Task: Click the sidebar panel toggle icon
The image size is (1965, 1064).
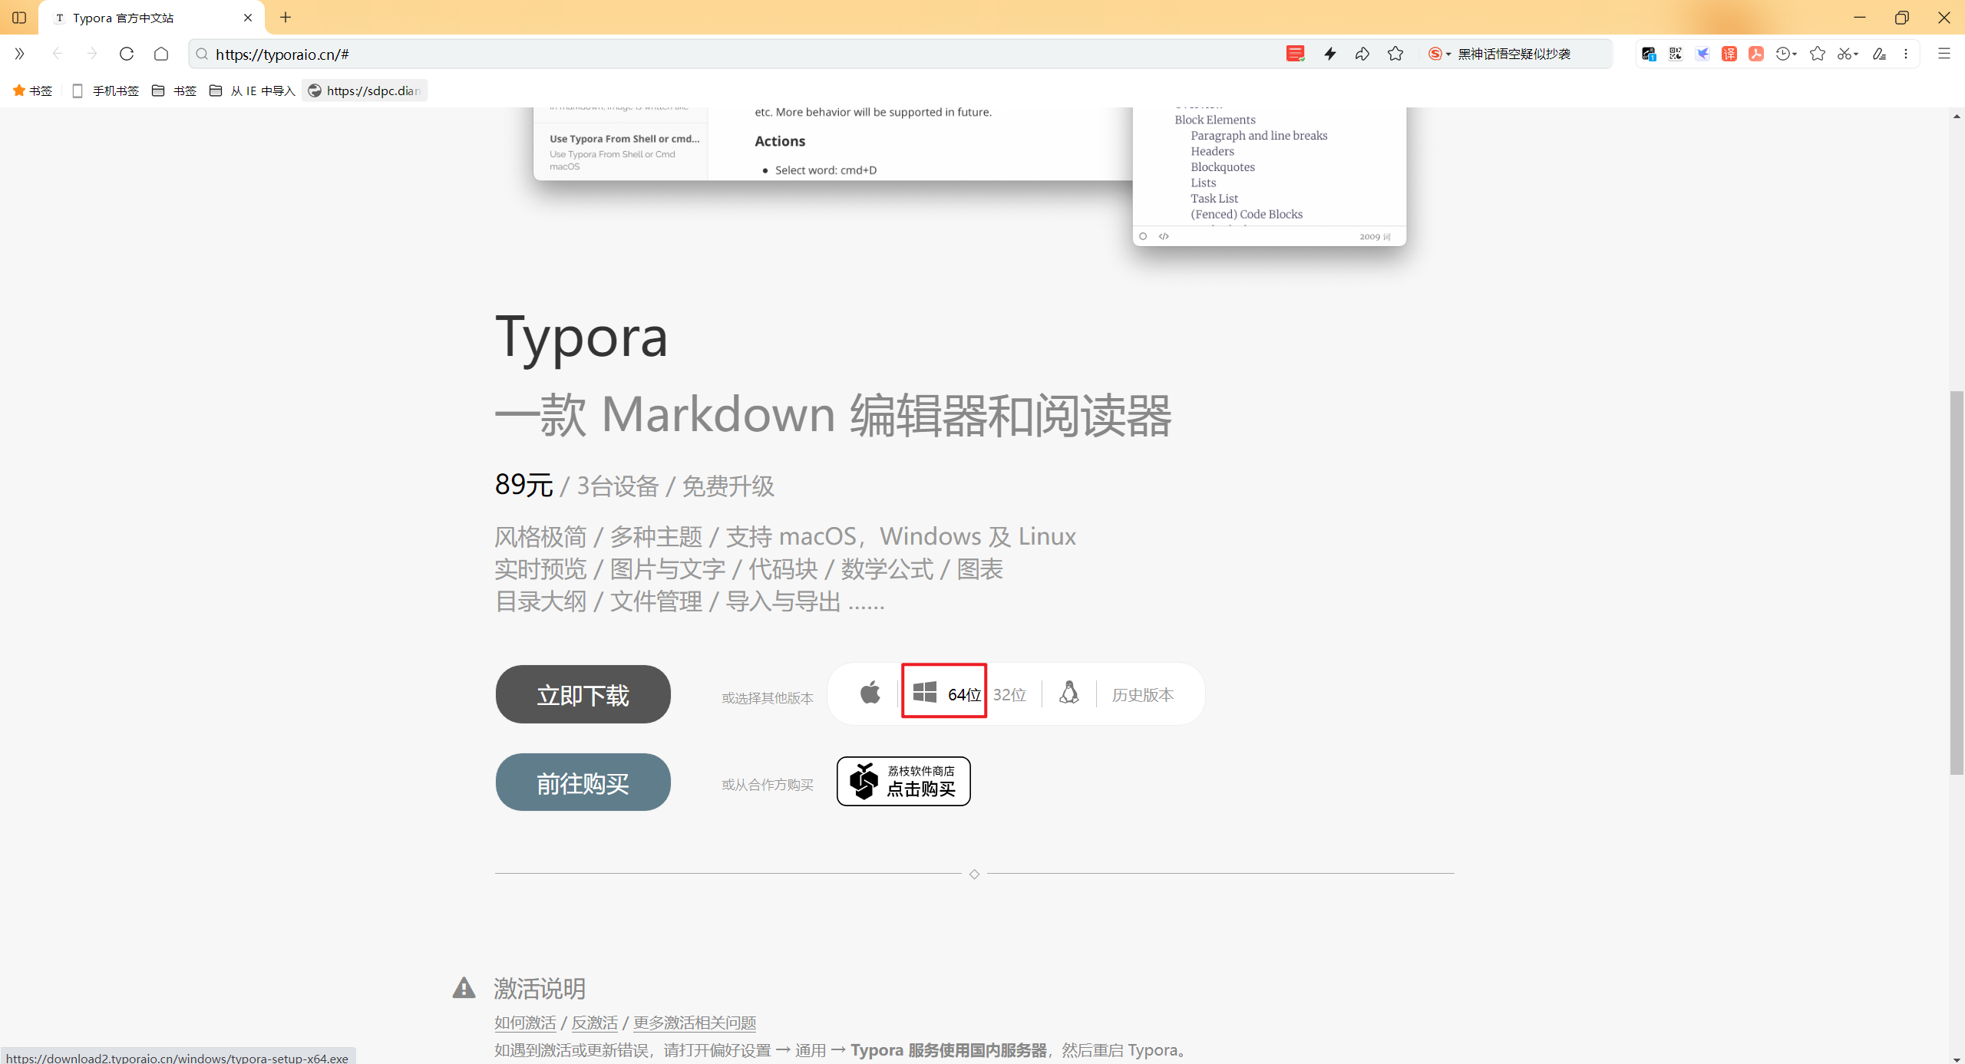Action: coord(19,17)
